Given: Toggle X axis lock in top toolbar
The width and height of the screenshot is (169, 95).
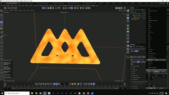Looking at the screenshot, I should coord(8,8).
